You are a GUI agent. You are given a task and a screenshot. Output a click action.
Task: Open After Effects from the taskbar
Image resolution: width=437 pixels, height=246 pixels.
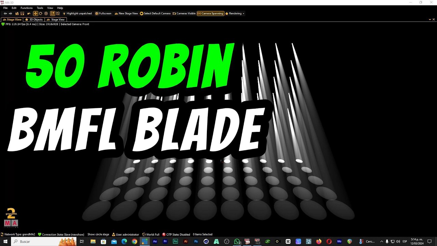pyautogui.click(x=155, y=242)
